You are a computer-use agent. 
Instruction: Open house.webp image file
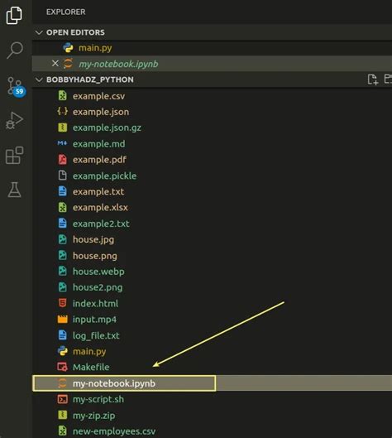212,272
